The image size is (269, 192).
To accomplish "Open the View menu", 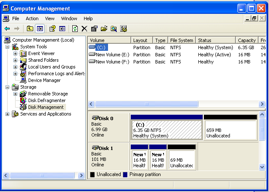I will coord(50,18).
